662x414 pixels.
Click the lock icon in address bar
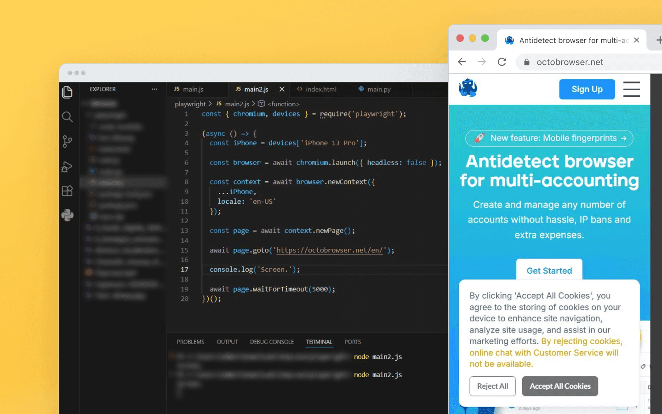527,62
